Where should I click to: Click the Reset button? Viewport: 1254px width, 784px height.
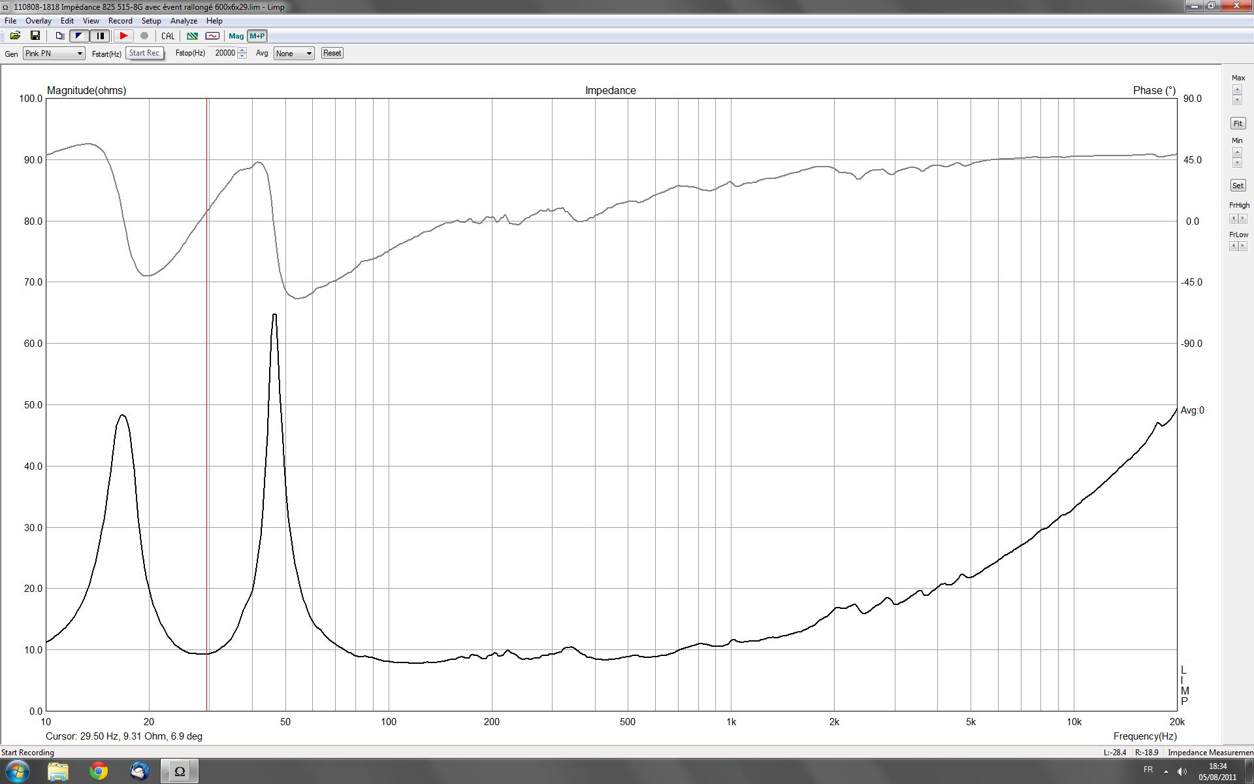332,53
